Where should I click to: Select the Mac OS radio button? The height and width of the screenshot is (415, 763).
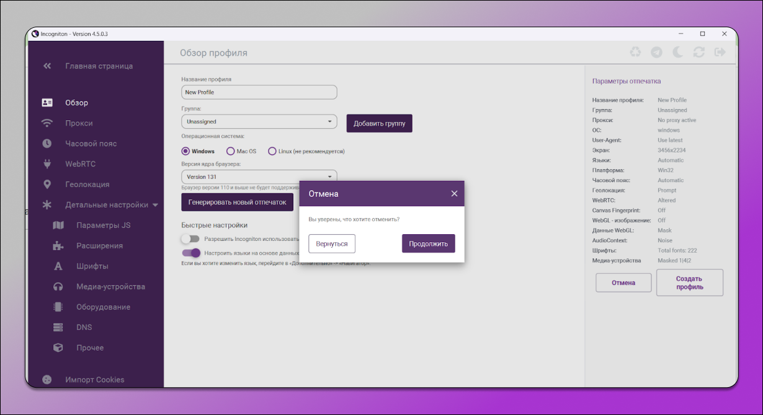(231, 151)
